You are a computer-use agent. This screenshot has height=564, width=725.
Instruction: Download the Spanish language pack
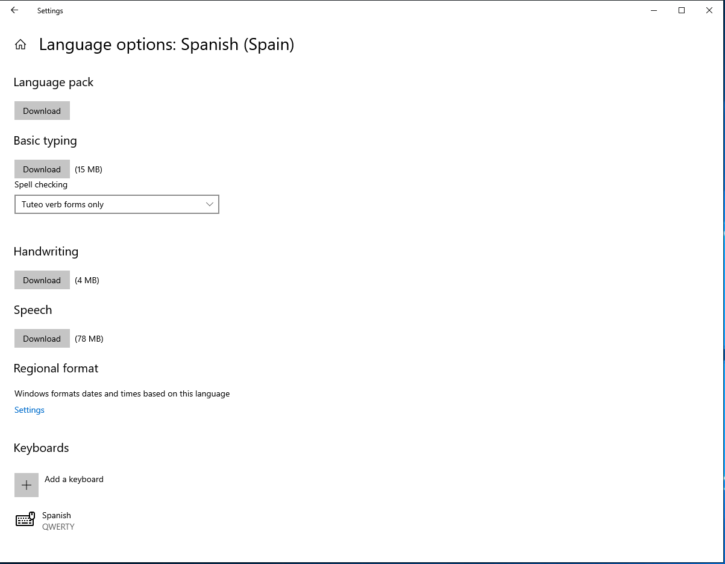[x=42, y=110]
